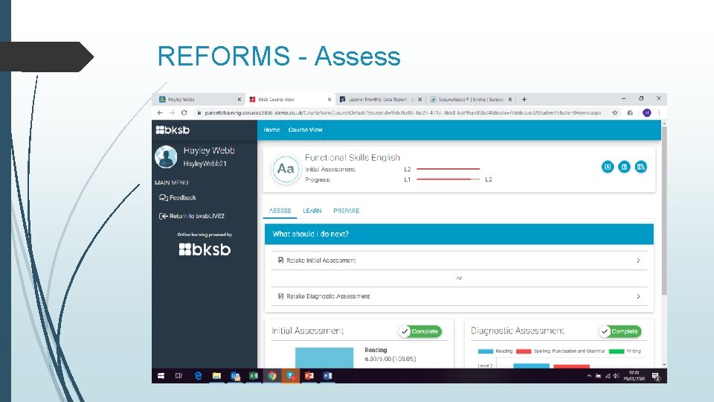Click Retake Diagnostic Assessment option
This screenshot has width=714, height=402.
coord(459,296)
